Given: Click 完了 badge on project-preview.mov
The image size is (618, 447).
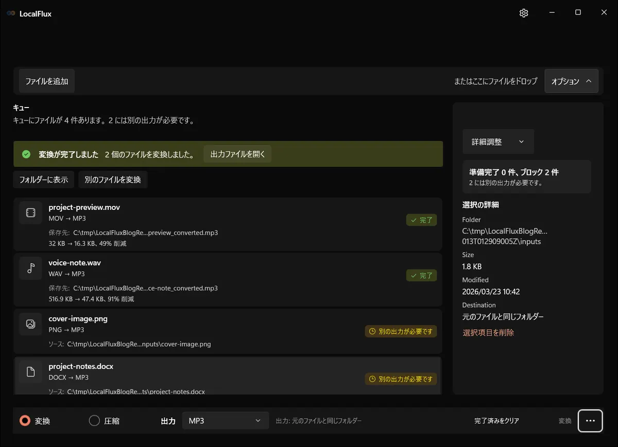Looking at the screenshot, I should [x=421, y=220].
